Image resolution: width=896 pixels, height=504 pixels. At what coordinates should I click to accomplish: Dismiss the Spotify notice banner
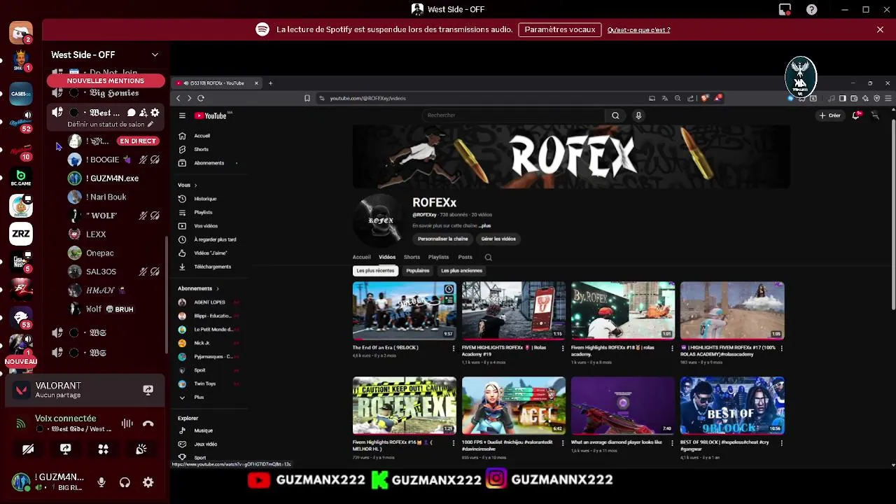click(x=880, y=29)
